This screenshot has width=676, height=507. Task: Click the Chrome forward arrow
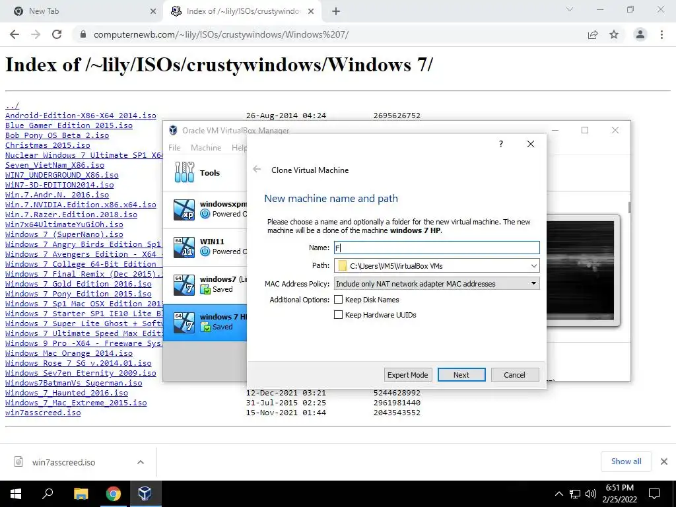coord(36,34)
